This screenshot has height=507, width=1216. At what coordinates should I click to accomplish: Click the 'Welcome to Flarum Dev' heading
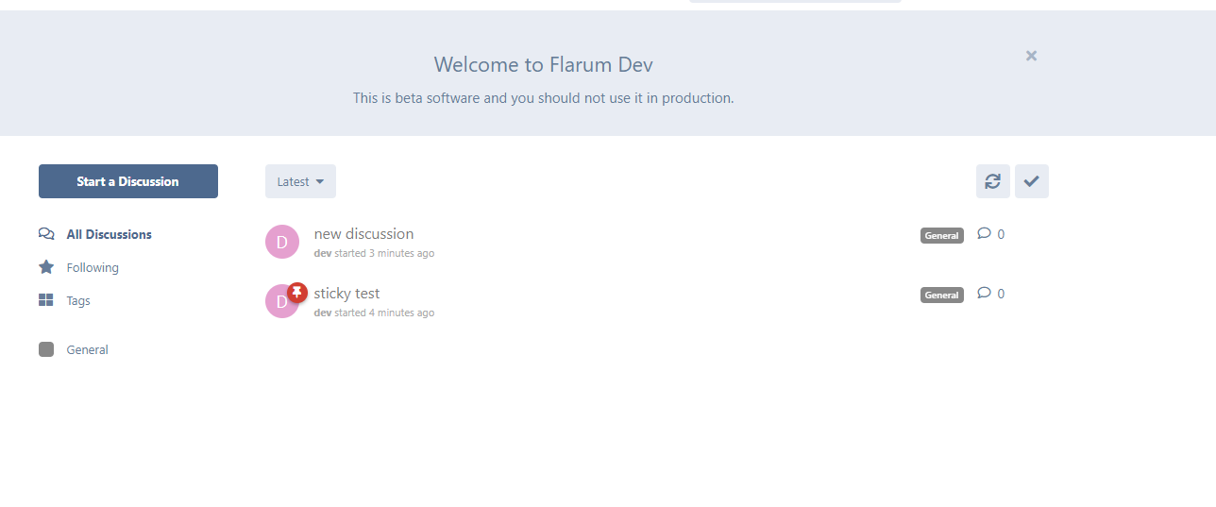[x=543, y=64]
